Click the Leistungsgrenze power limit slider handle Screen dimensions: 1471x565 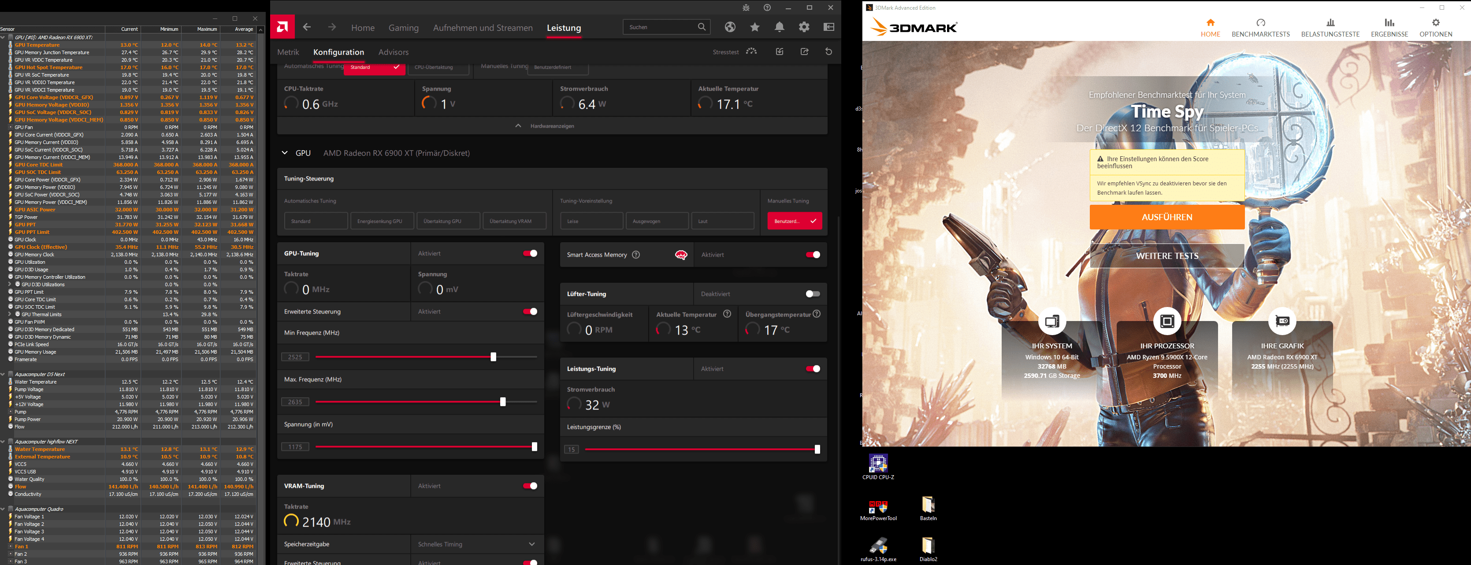coord(817,450)
